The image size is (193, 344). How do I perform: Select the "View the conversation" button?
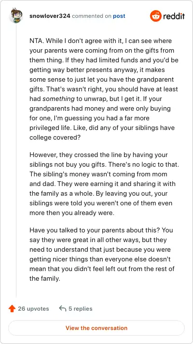(96, 328)
